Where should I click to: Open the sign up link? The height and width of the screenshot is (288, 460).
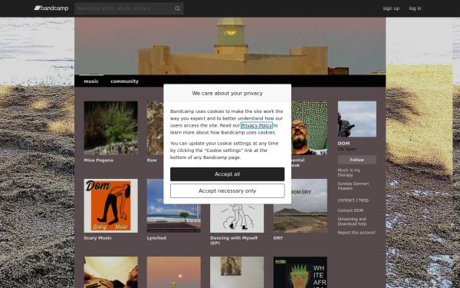click(391, 8)
